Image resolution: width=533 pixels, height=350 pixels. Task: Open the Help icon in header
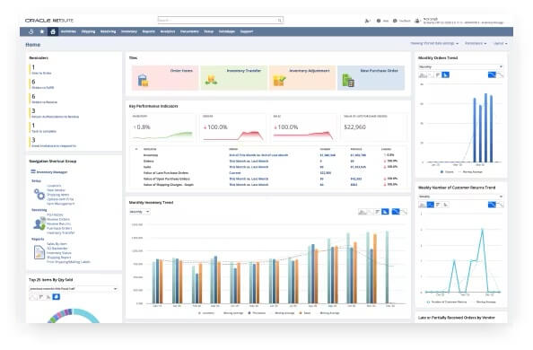pos(379,21)
